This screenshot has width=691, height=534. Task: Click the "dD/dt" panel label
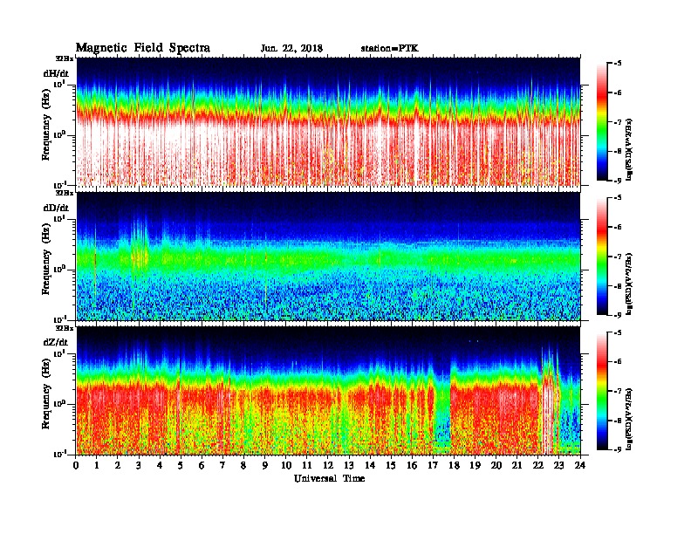click(56, 208)
